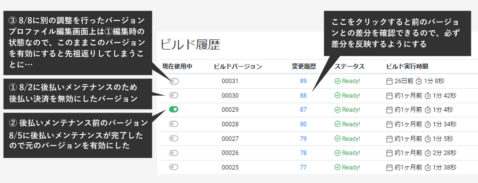478x183 pixels.
Task: Enable the toggle for build 00031
Action: 174,81
